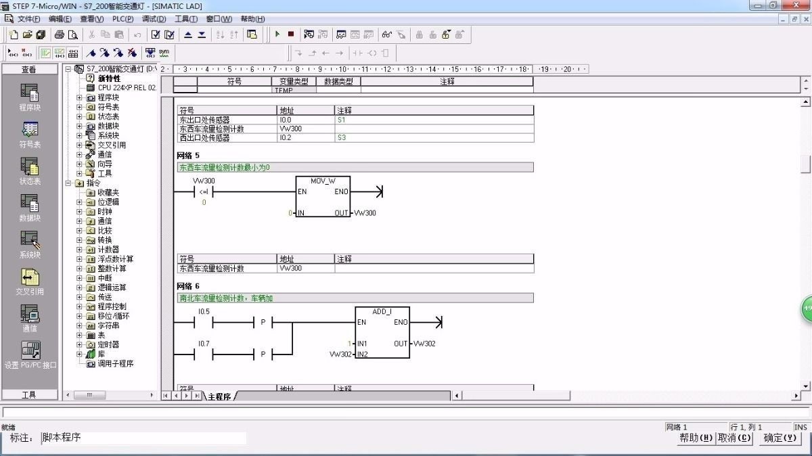
Task: Expand the 计数器 instruction folder
Action: tap(79, 250)
